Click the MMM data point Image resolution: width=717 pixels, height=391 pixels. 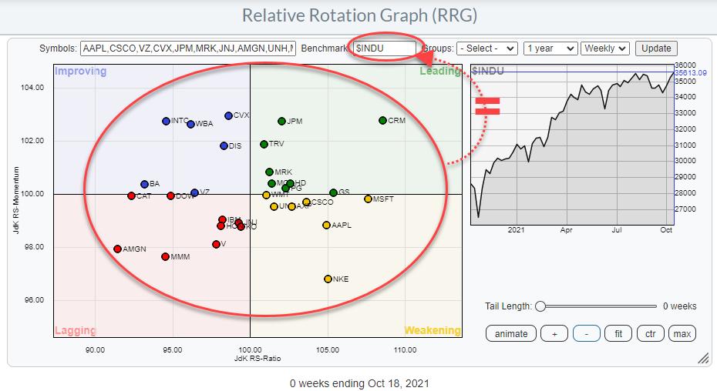click(165, 256)
